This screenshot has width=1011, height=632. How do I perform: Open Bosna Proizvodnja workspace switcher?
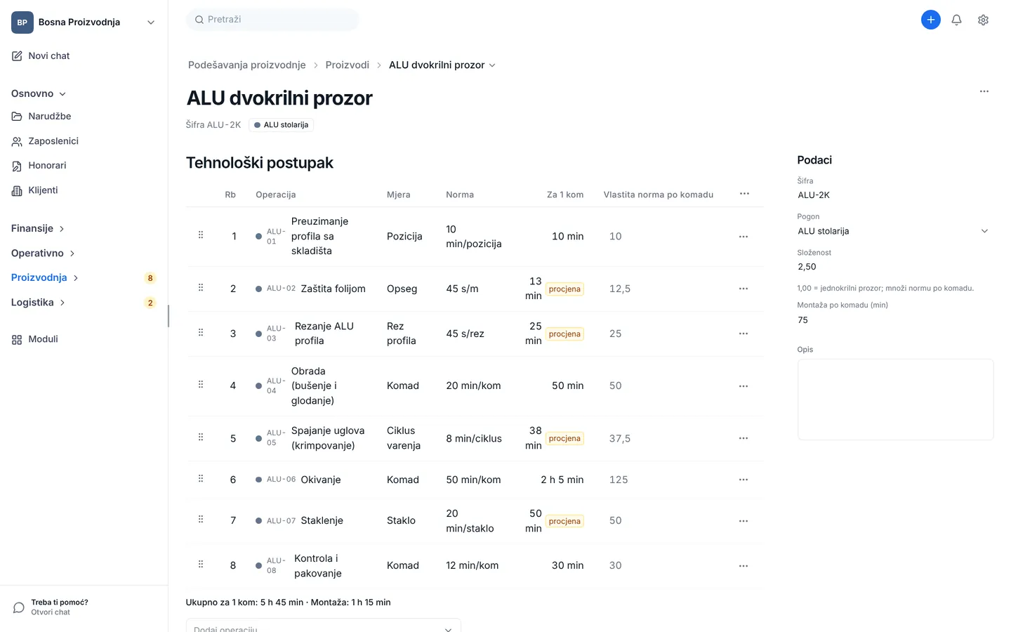pyautogui.click(x=84, y=22)
